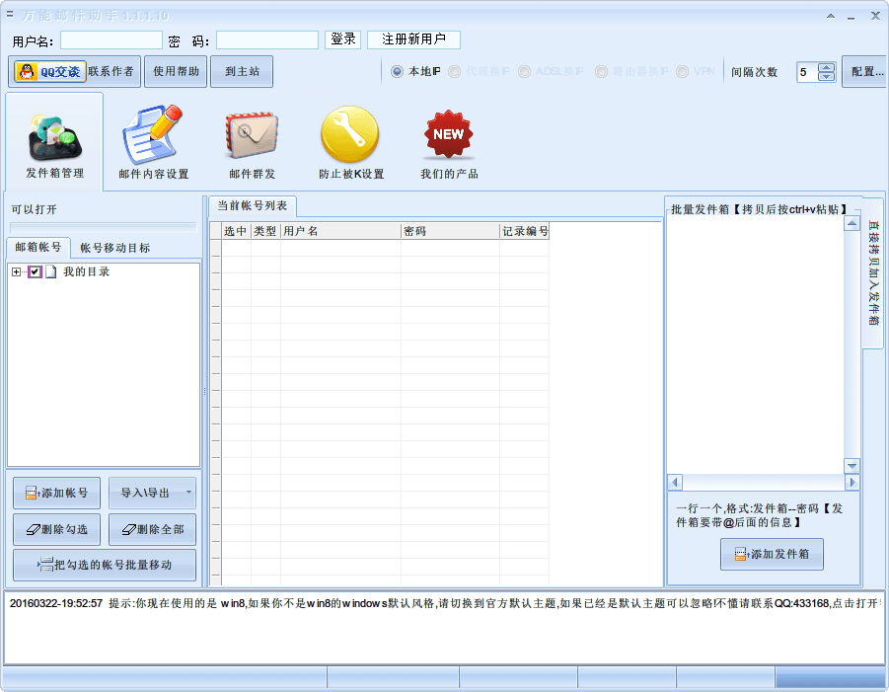889x692 pixels.
Task: Click the batch sender box horizontal scrollbar
Action: click(x=757, y=483)
